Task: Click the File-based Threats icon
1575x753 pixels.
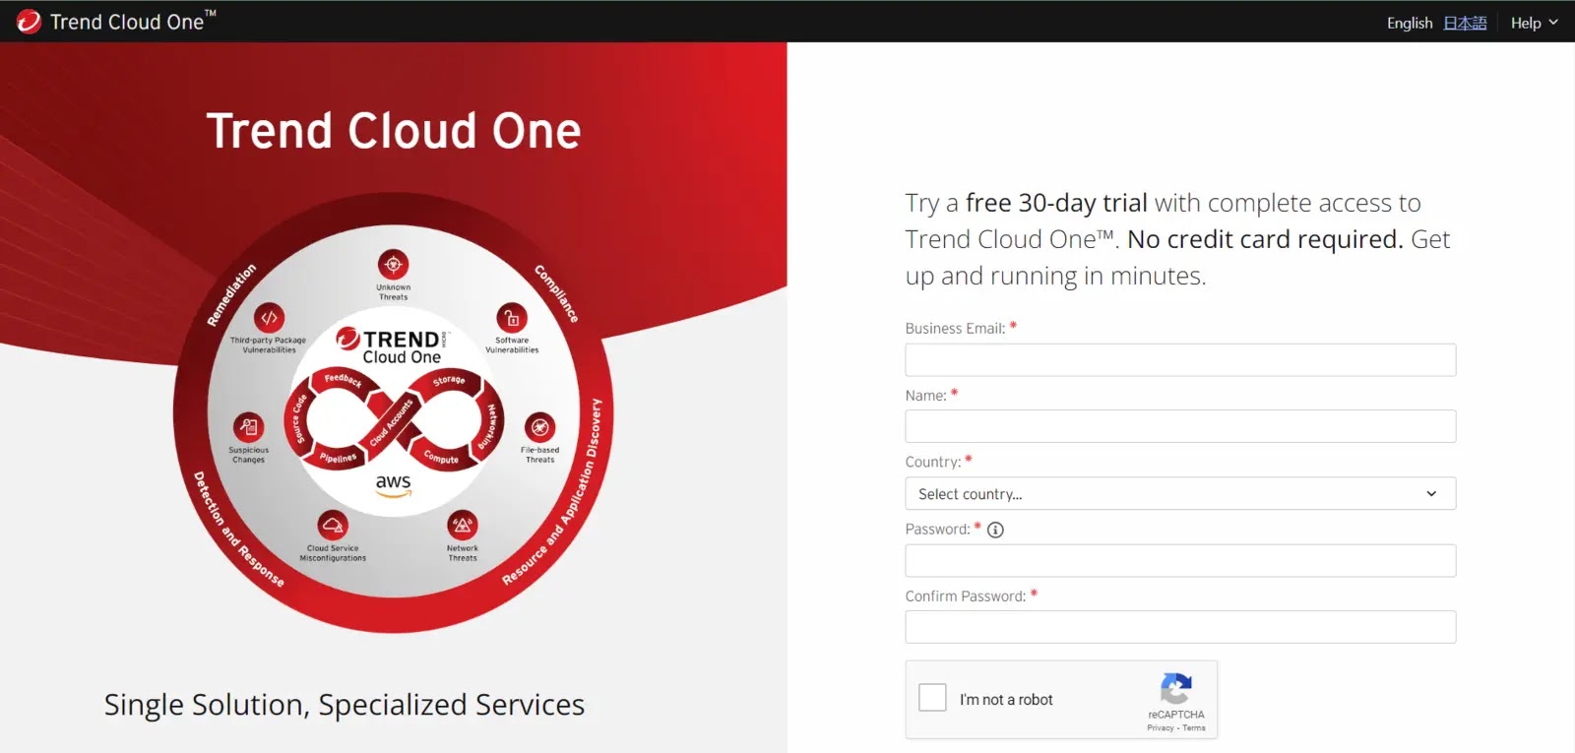Action: [x=539, y=427]
